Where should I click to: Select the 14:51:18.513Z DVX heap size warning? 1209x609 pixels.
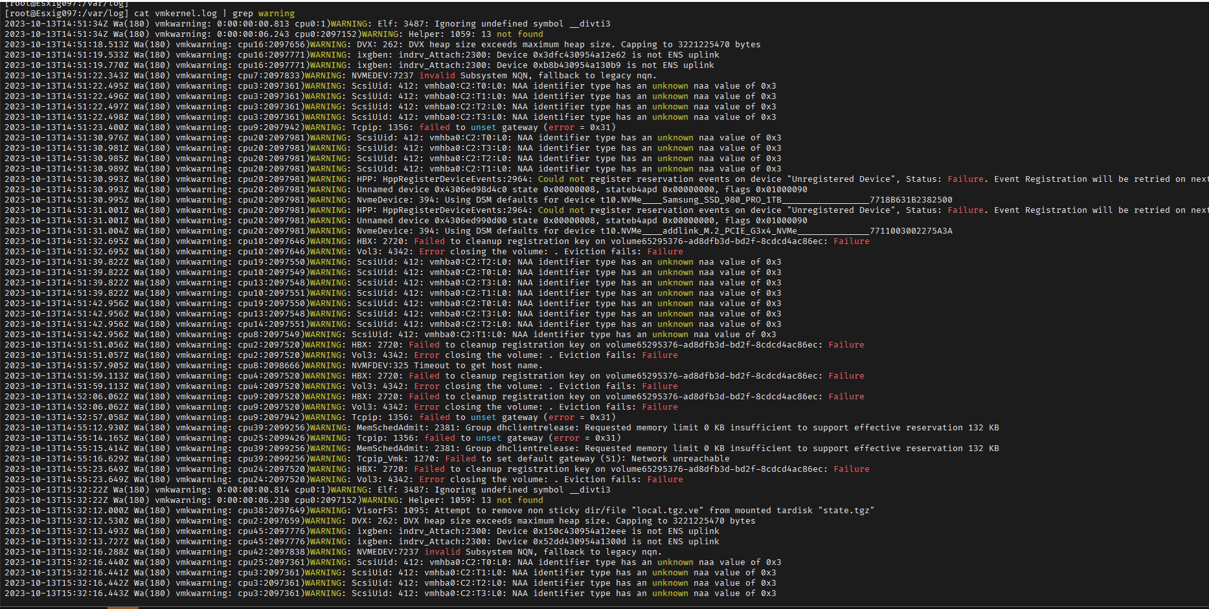point(383,45)
